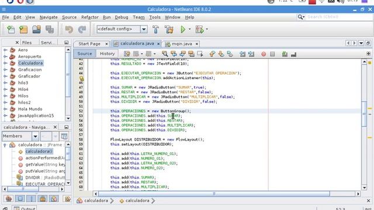Open the Members combo box dropdown
The image size is (374, 210).
(x=35, y=136)
